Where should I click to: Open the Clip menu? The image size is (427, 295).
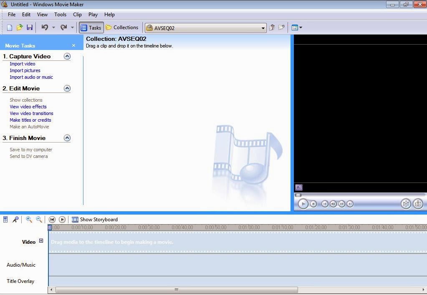click(77, 15)
